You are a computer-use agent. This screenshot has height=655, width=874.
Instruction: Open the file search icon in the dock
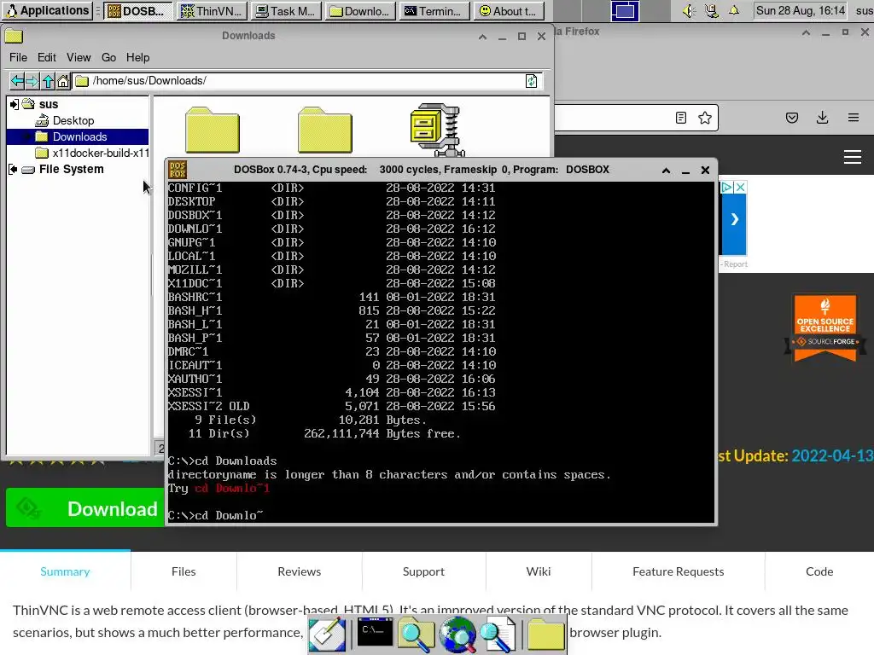pos(416,634)
